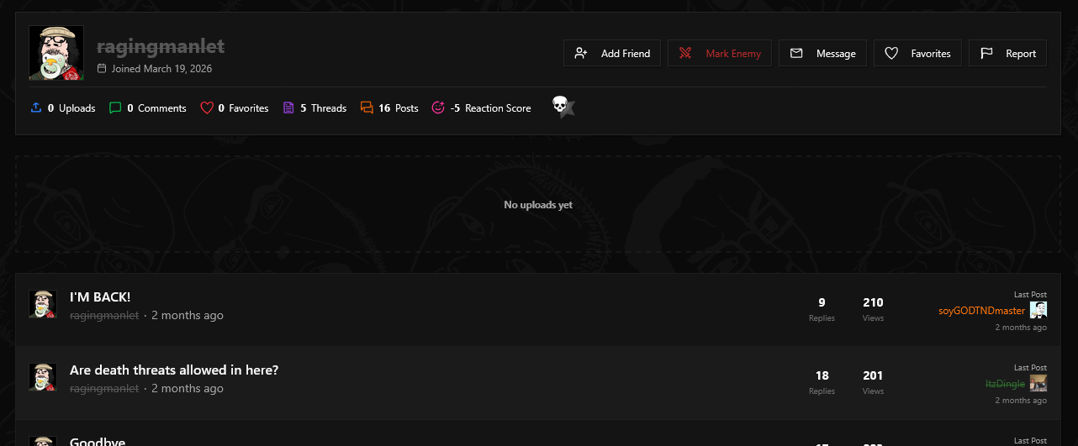Viewport: 1078px width, 446px height.
Task: Click the orange chat icon beside Posts
Action: click(367, 108)
